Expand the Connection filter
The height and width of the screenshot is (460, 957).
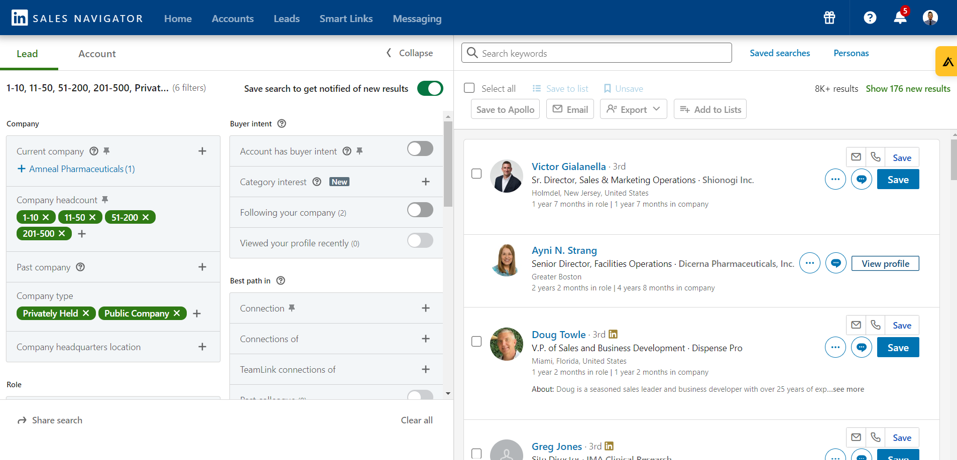click(426, 308)
